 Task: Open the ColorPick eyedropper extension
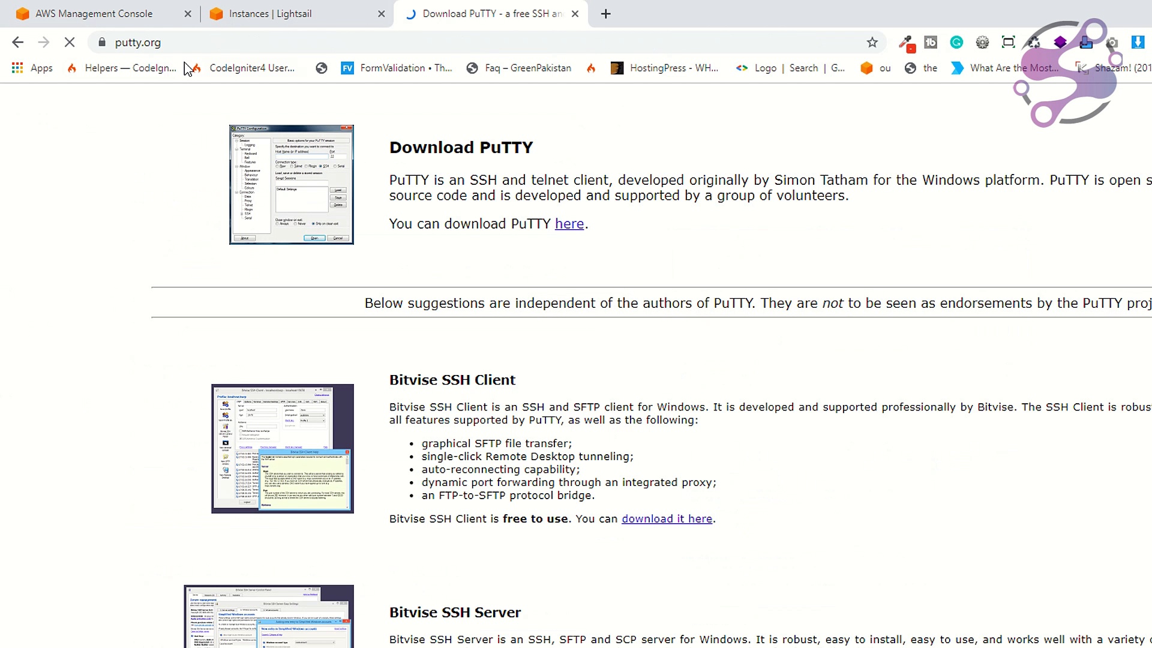click(x=906, y=43)
